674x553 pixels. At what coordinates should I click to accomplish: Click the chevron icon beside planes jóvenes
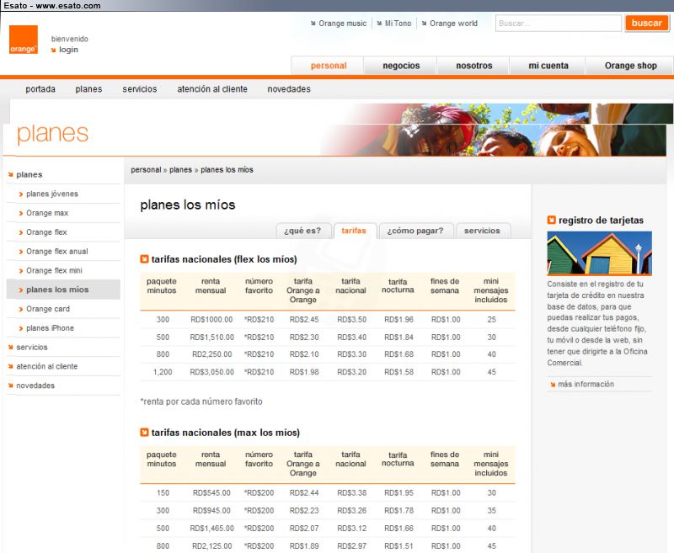tap(20, 194)
